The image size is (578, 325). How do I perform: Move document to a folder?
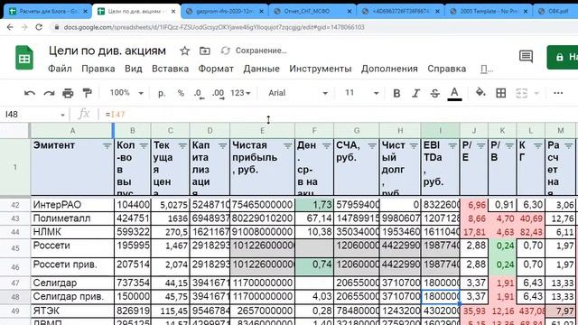(205, 51)
